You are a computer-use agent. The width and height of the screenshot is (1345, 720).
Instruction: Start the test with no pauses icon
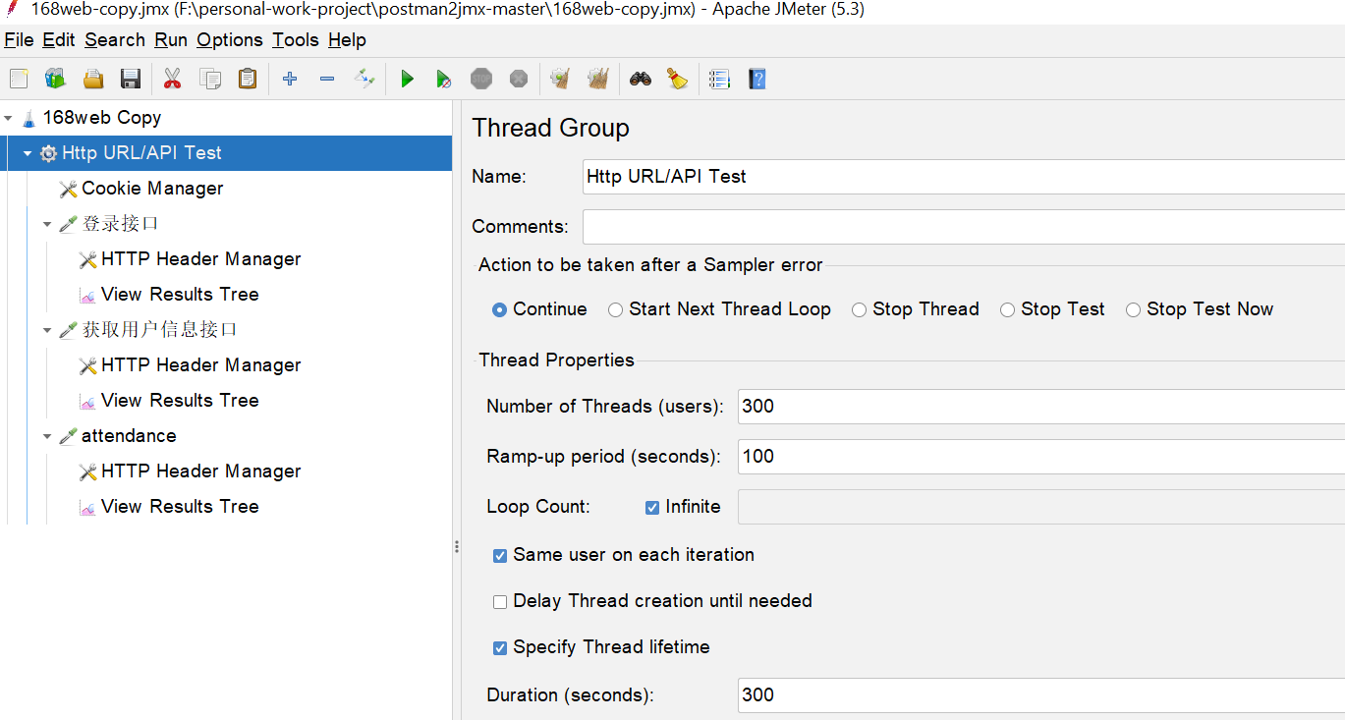pos(444,79)
